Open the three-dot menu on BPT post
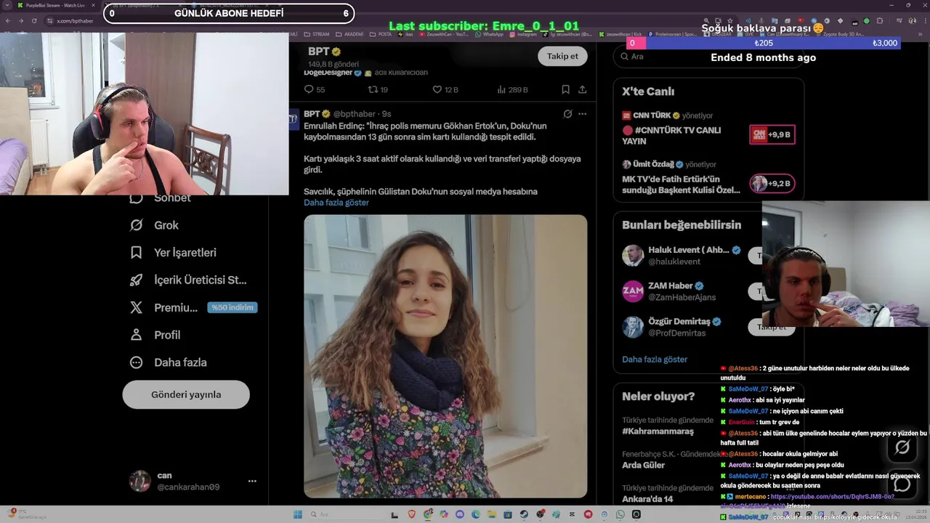This screenshot has height=523, width=930. click(582, 114)
